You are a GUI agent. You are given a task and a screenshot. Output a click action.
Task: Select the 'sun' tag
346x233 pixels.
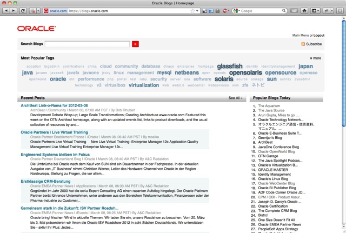coord(271,79)
